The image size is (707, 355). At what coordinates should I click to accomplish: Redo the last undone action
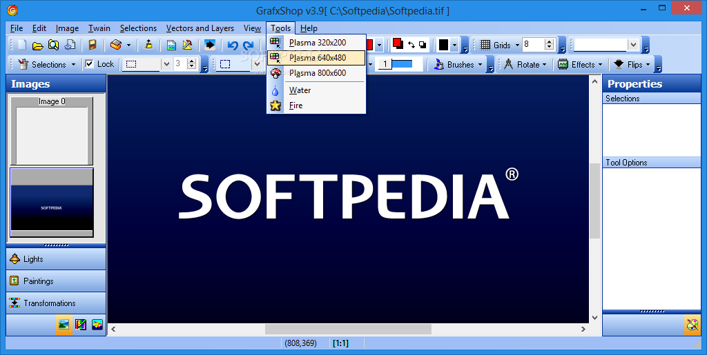249,45
